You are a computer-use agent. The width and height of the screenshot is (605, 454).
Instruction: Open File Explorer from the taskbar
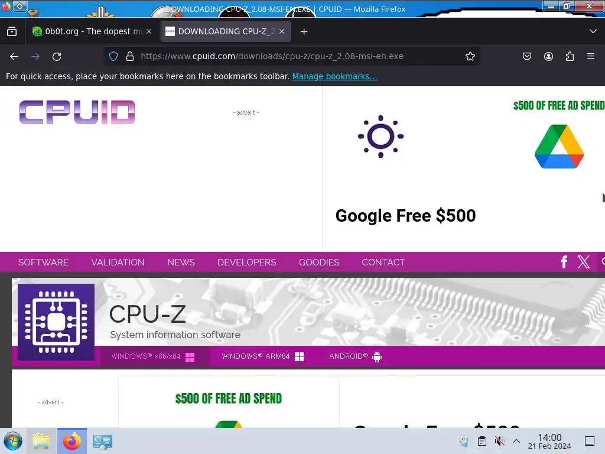pos(41,441)
